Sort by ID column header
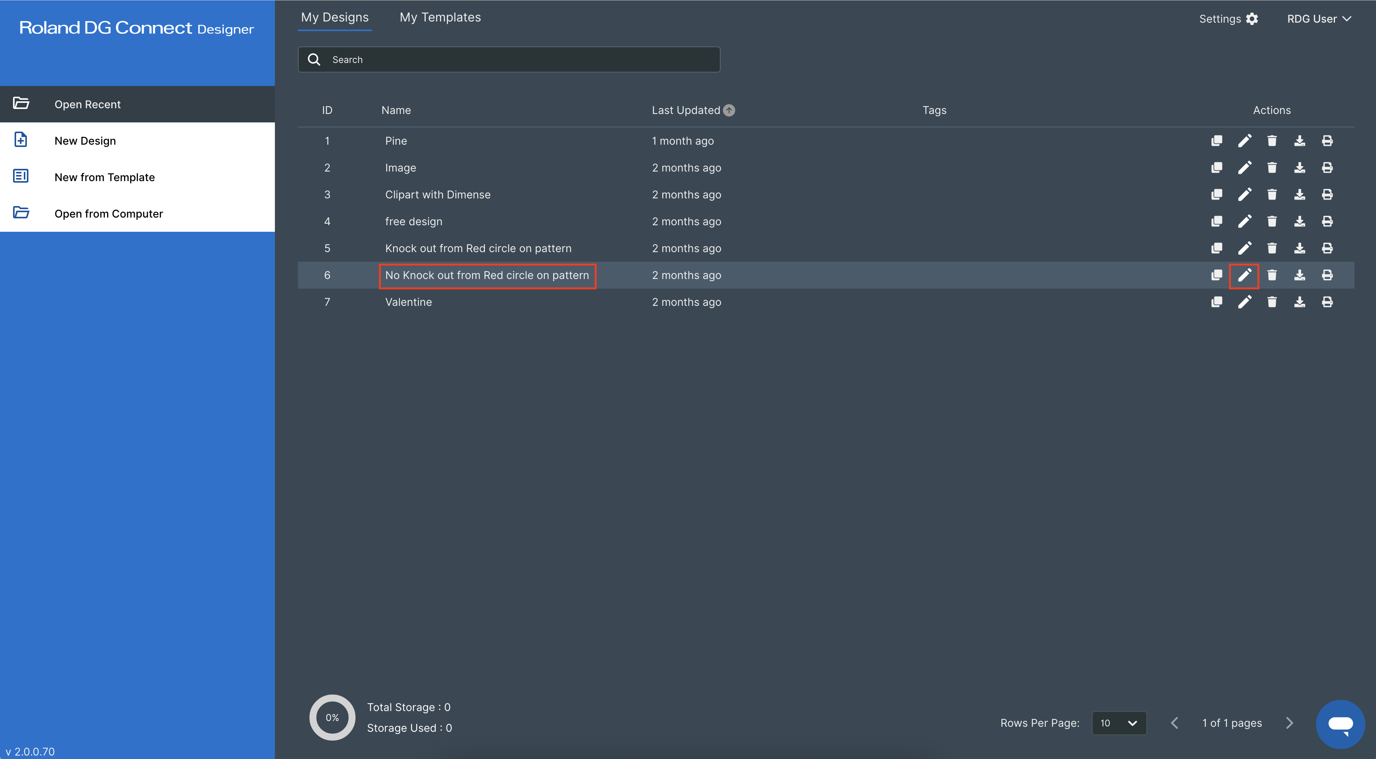Viewport: 1376px width, 759px height. coord(327,110)
